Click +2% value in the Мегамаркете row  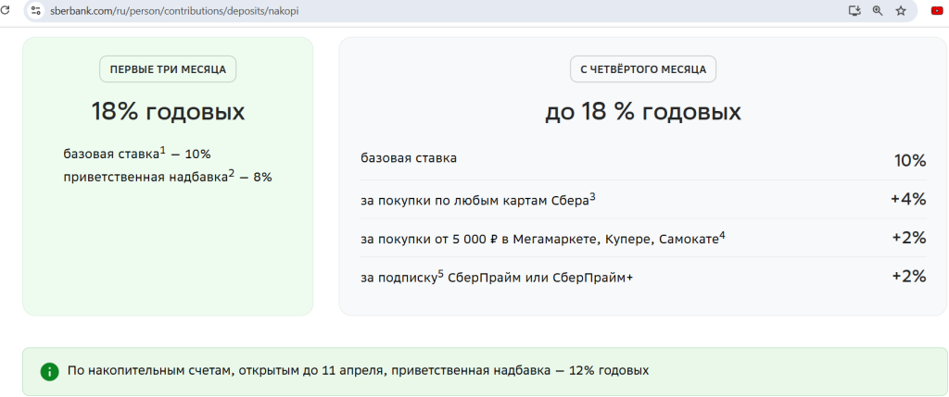point(909,238)
